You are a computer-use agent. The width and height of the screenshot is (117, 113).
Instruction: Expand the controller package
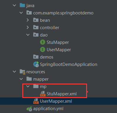pos(28,27)
